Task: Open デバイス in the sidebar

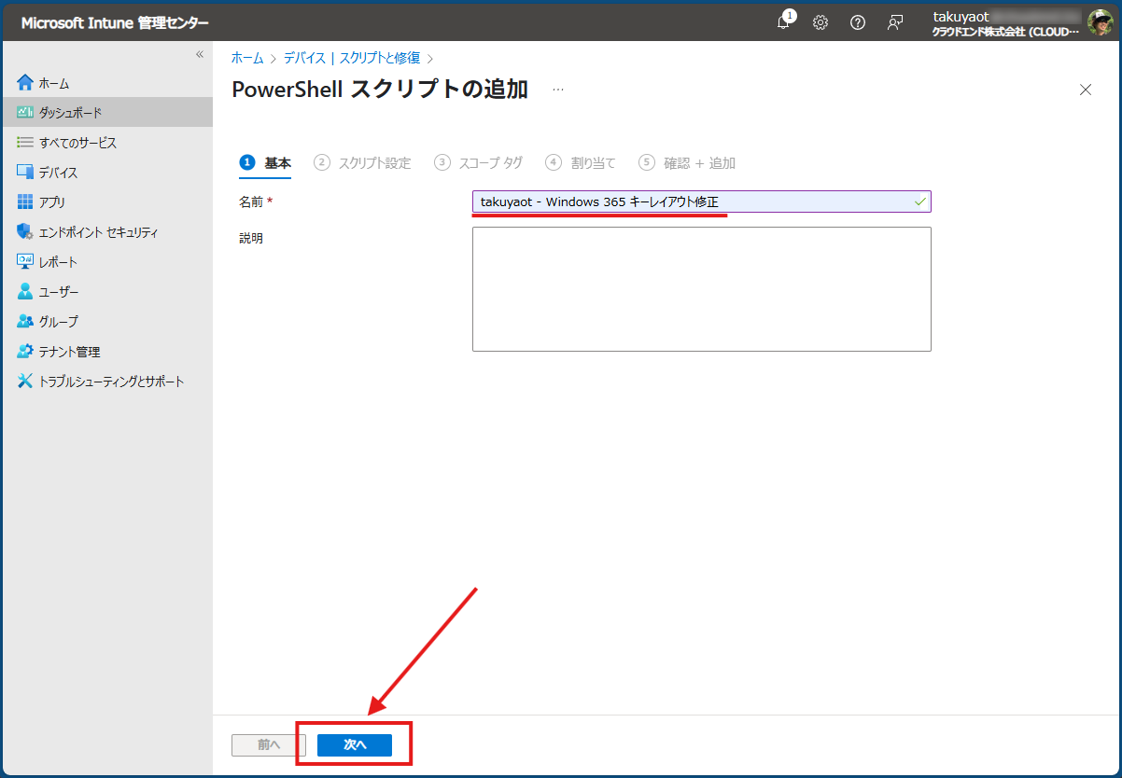Action: 107,173
